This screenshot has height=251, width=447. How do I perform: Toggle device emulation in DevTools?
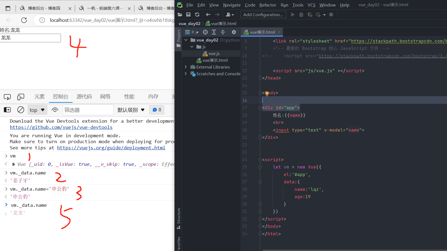21,97
